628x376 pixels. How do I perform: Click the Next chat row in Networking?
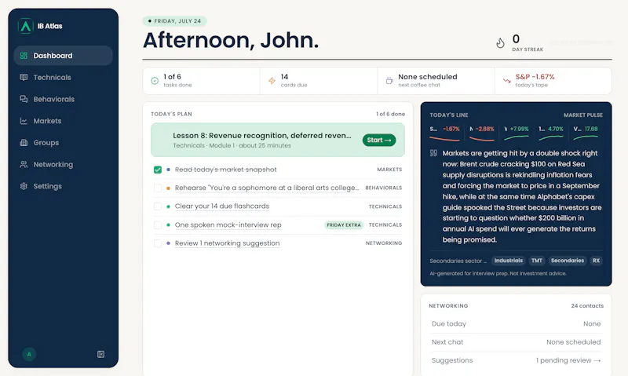click(516, 342)
